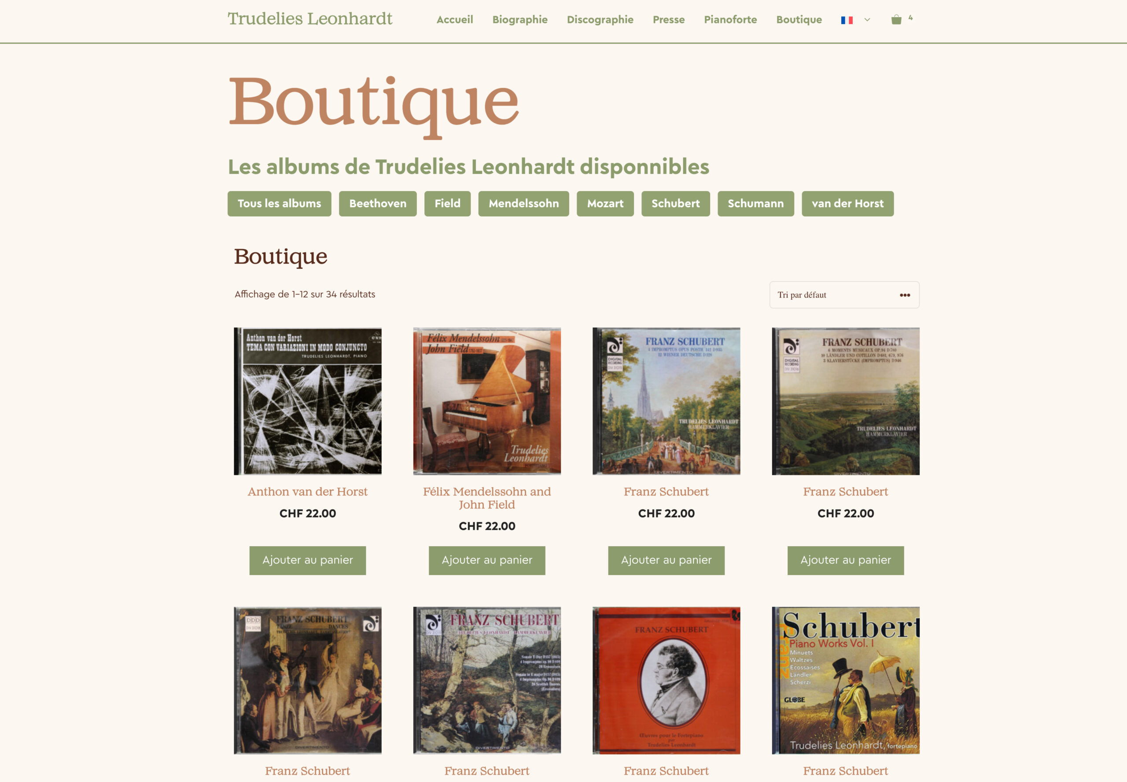Go to the Biographie menu item
The height and width of the screenshot is (782, 1127).
coord(519,20)
